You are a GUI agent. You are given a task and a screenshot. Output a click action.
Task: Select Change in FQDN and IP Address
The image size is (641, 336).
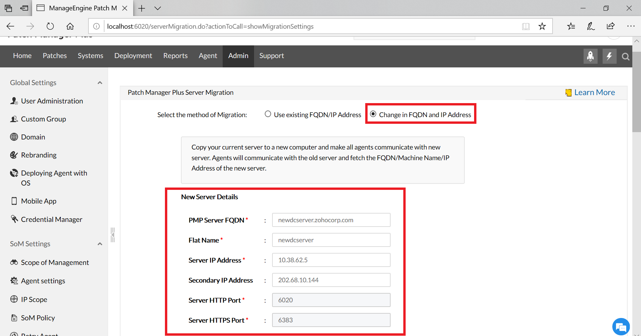373,114
